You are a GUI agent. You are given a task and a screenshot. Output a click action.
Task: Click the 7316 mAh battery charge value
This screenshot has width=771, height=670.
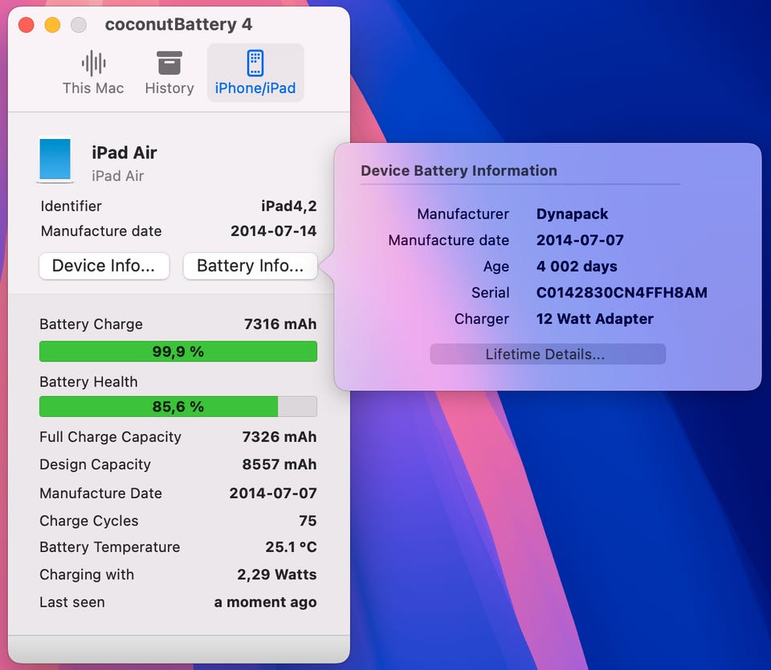pyautogui.click(x=280, y=324)
